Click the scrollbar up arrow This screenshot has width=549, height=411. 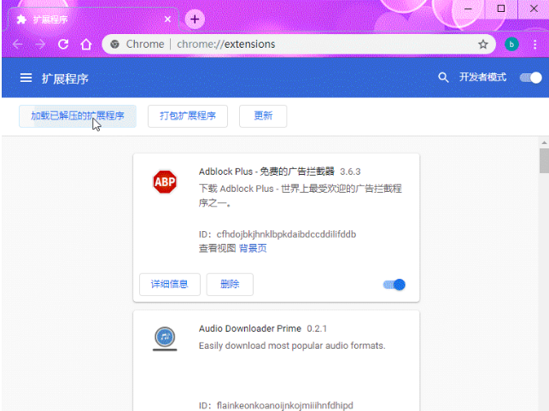tap(544, 142)
